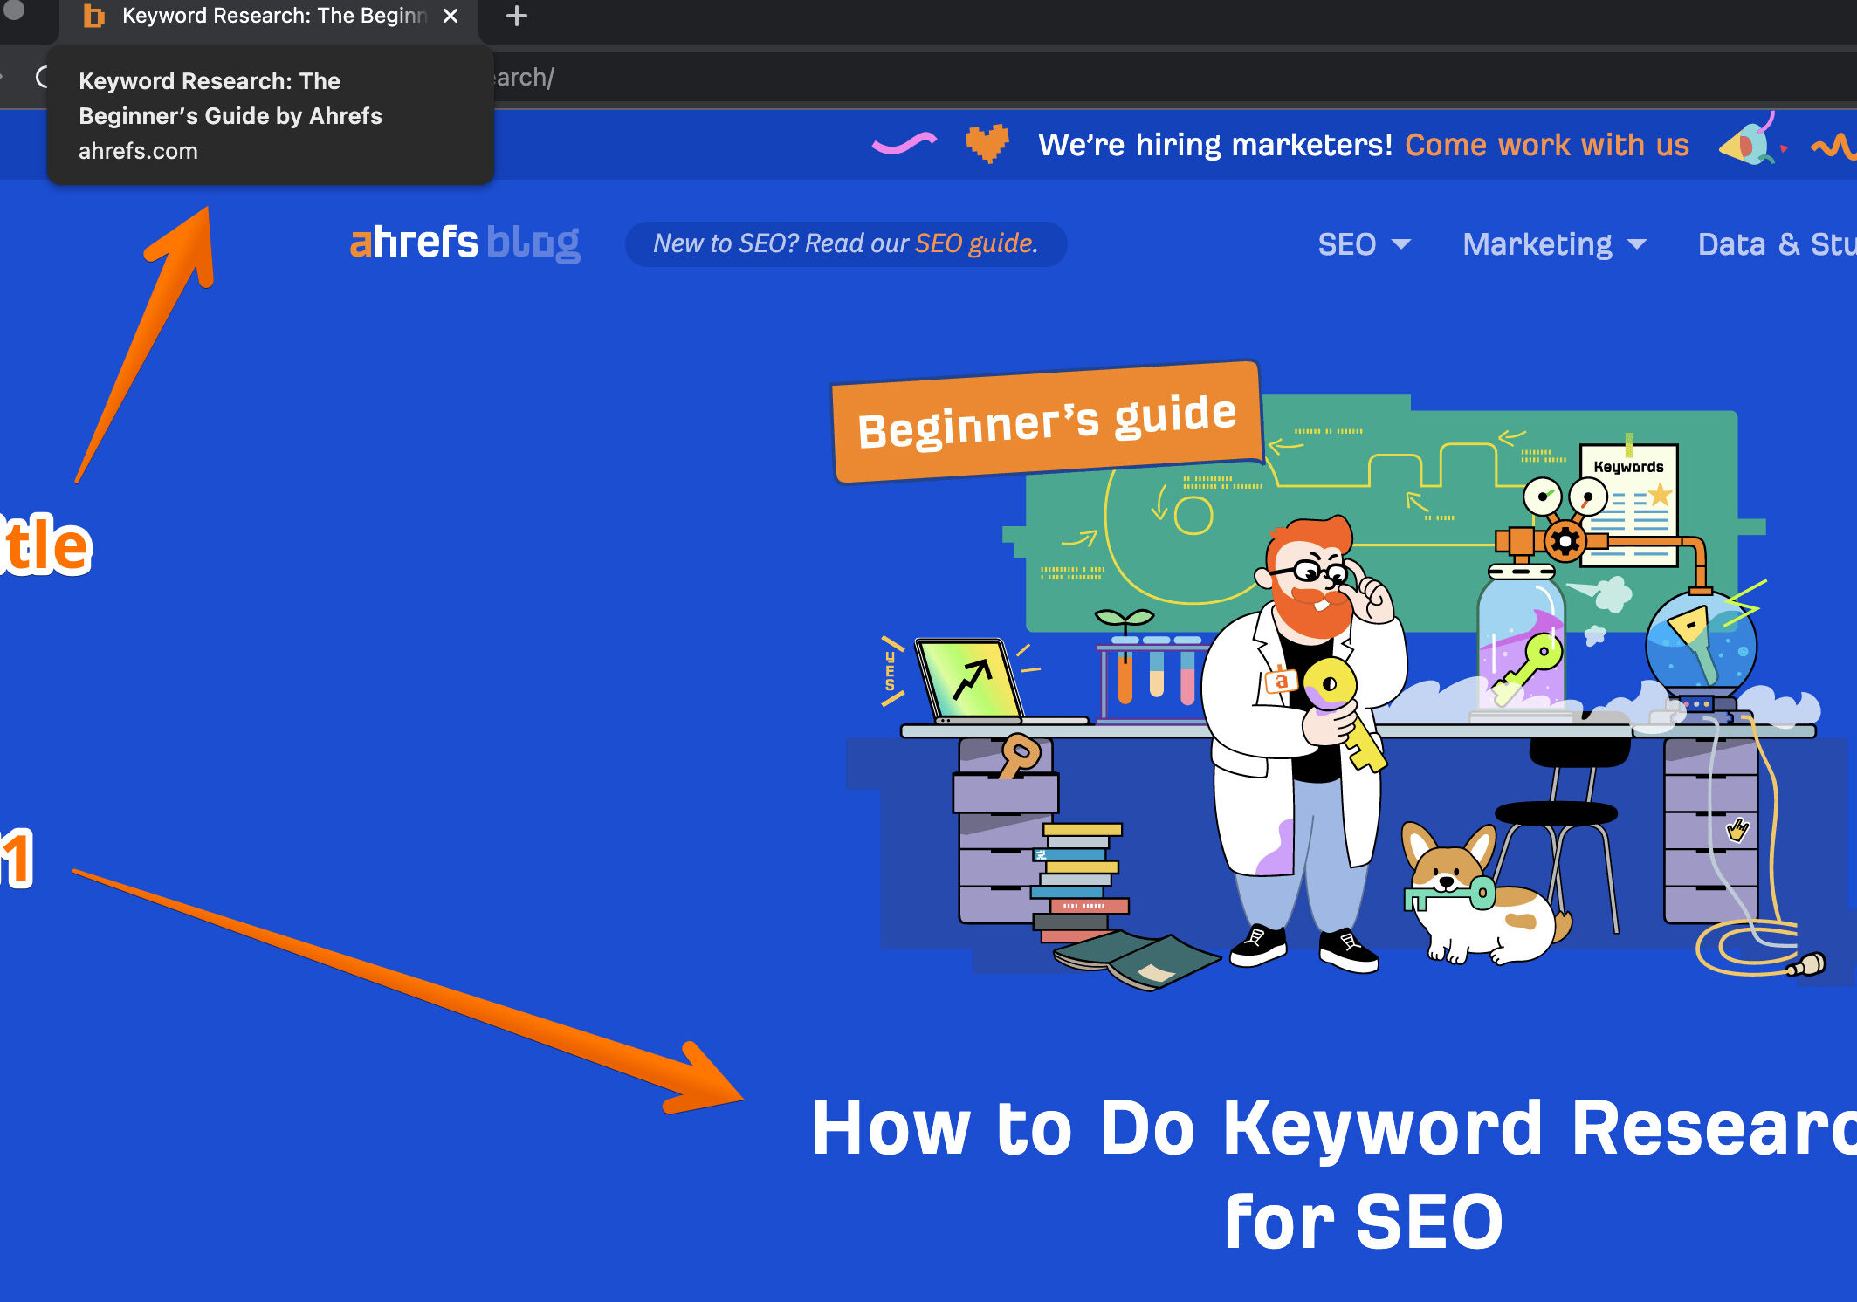The height and width of the screenshot is (1302, 1857).
Task: Click the pink squiggle icon in banner
Action: tap(904, 143)
